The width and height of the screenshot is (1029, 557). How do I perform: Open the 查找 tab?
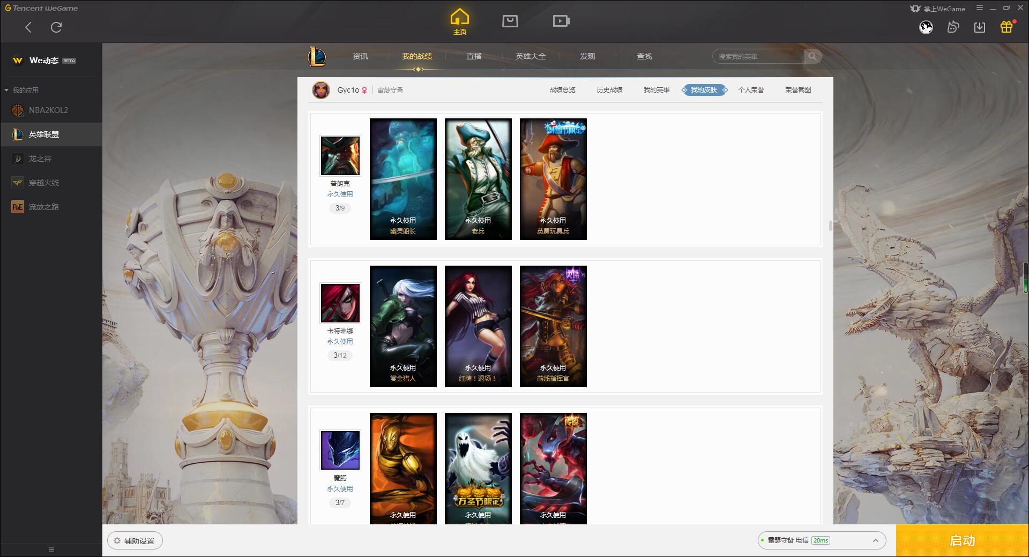tap(644, 56)
